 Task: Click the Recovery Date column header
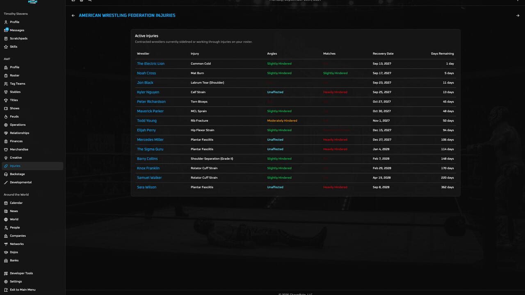pyautogui.click(x=383, y=54)
